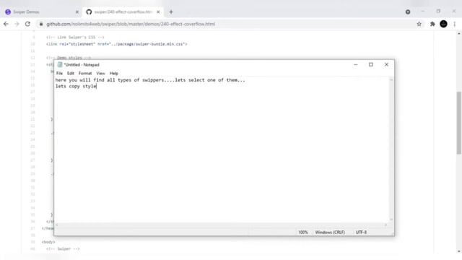This screenshot has height=260, width=462.
Task: Click the stylesheet link code line in GitHub
Action: pyautogui.click(x=117, y=44)
